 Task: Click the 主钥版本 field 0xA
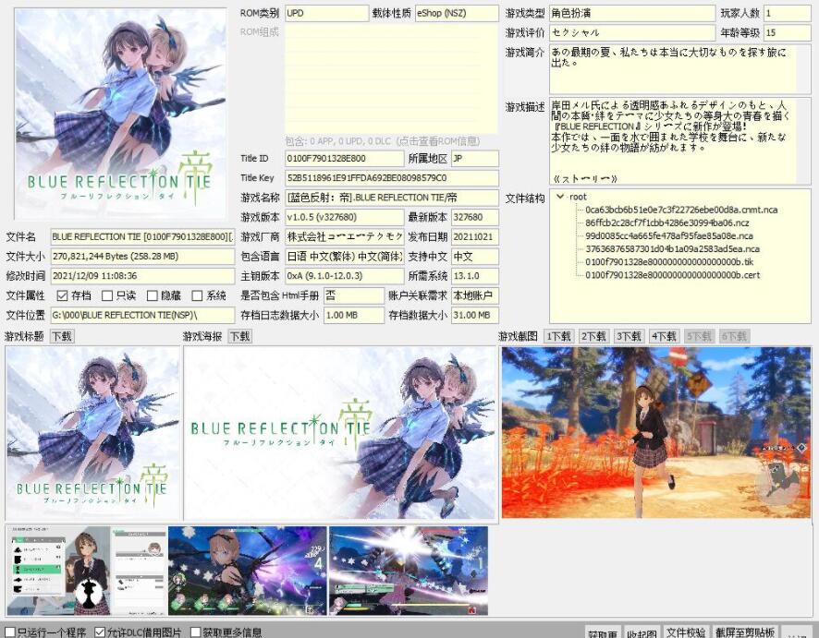pyautogui.click(x=344, y=276)
